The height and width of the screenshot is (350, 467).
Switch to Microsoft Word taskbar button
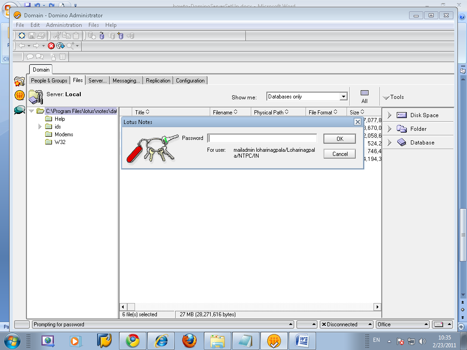pos(302,341)
